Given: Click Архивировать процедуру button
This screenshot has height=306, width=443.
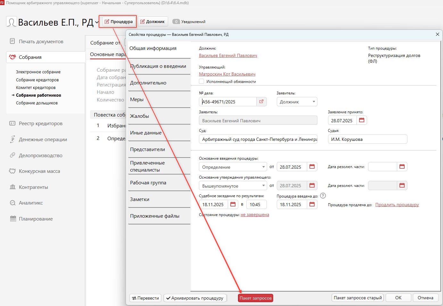Looking at the screenshot, I should (x=195, y=298).
